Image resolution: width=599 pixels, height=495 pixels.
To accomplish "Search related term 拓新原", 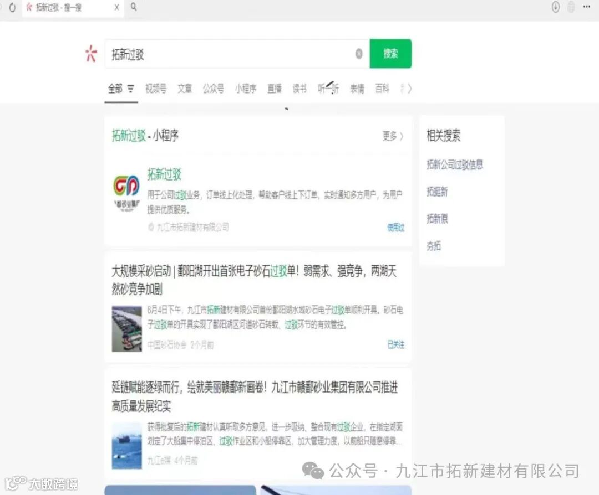I will pos(437,219).
